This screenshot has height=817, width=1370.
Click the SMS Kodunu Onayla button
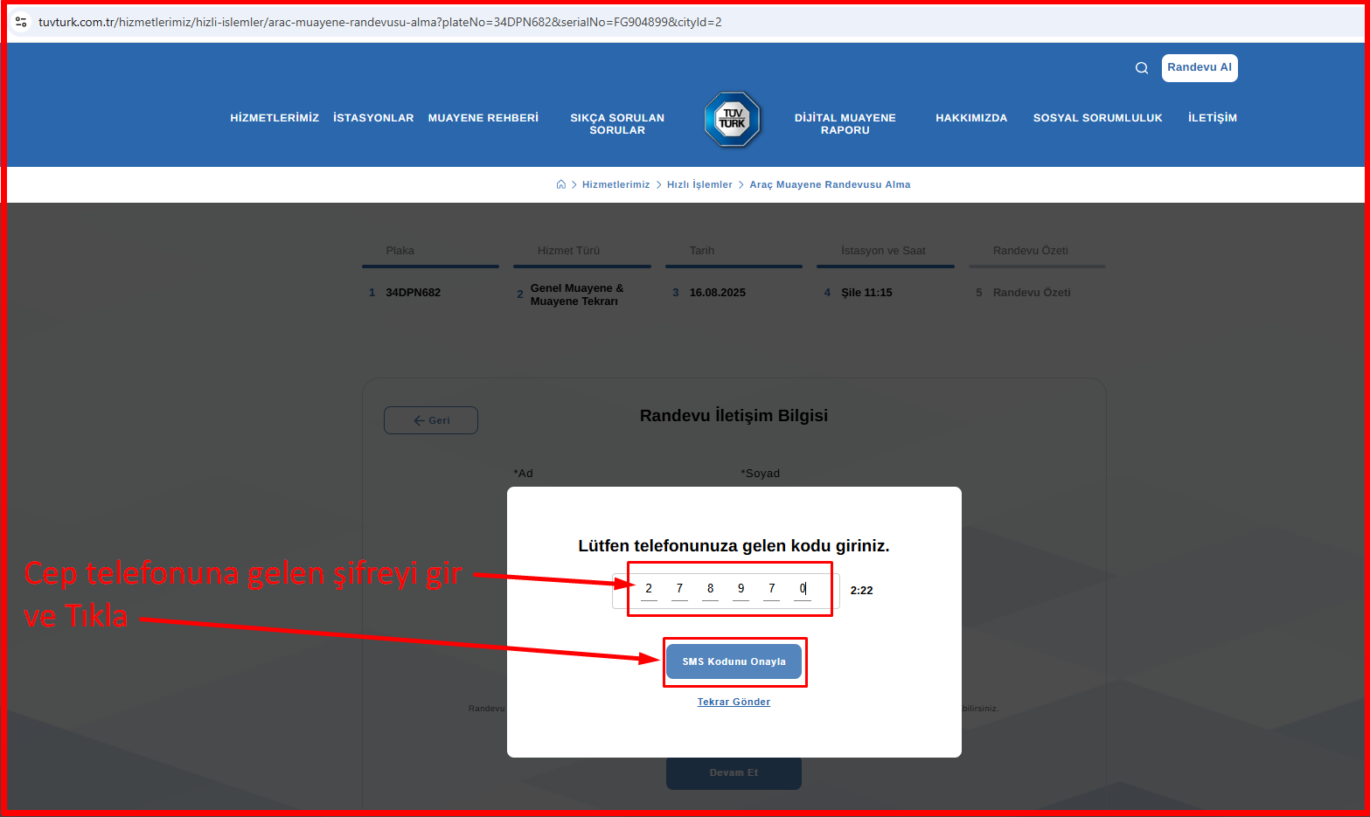734,661
